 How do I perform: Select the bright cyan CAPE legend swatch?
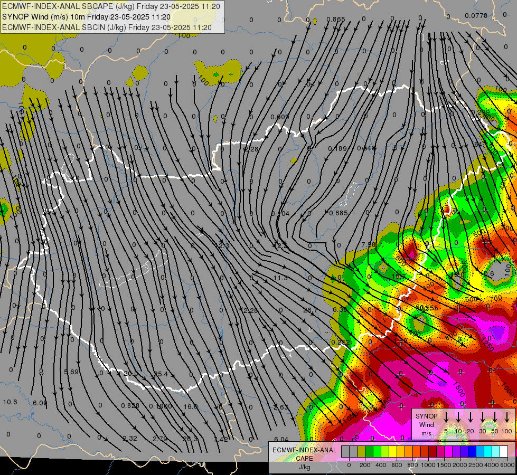pyautogui.click(x=487, y=451)
